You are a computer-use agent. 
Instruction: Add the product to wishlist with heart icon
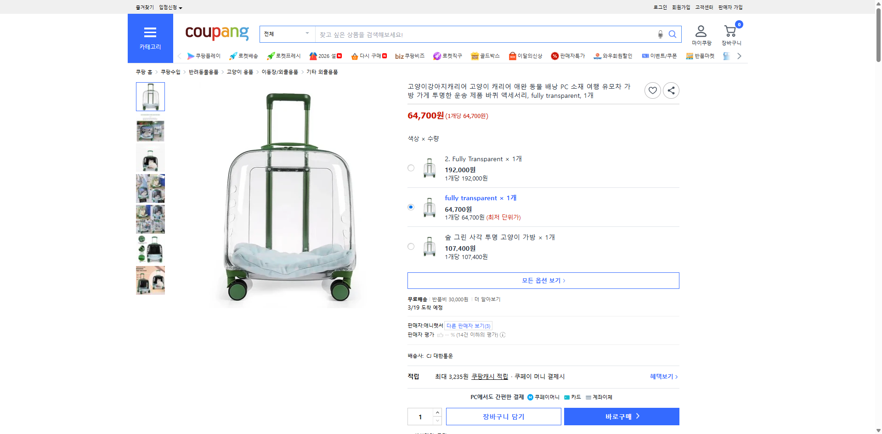(x=652, y=90)
